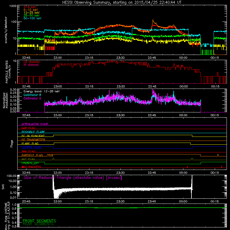230x230 pixels.
Task: Click the FLARE FLAG label
Action: [x=30, y=143]
